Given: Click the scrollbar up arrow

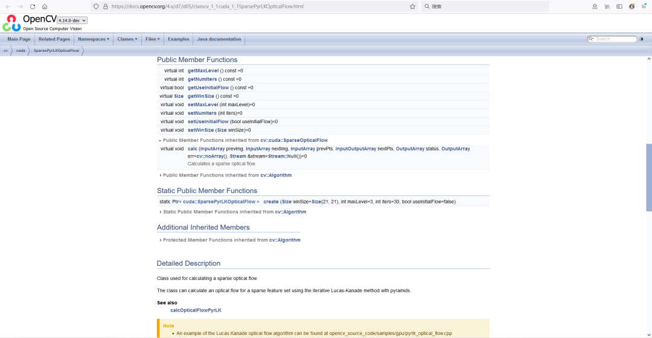Looking at the screenshot, I should [648, 59].
